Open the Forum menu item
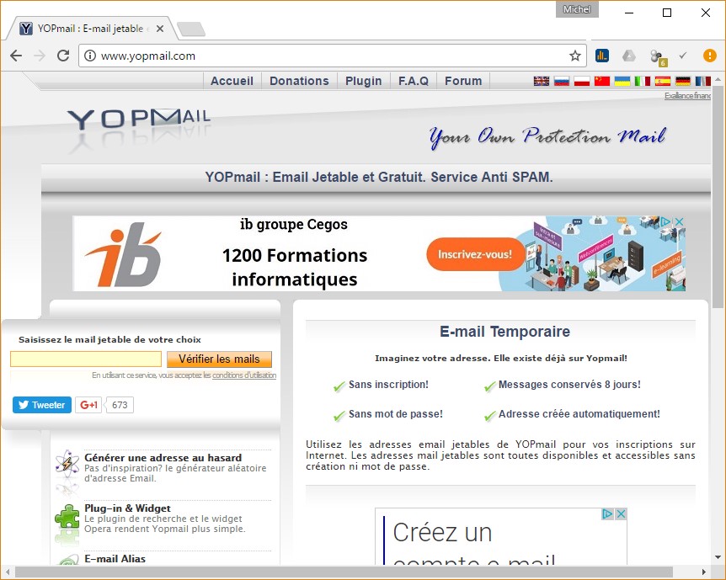 pyautogui.click(x=463, y=81)
